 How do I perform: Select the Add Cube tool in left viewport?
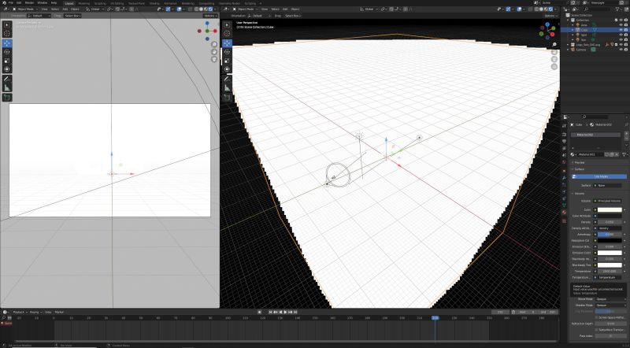[7, 98]
